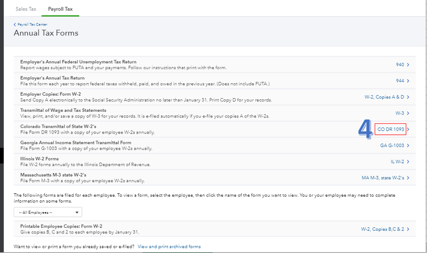Click back chevron before Payroll Tax Center
Screen dimensions: 427x253
pyautogui.click(x=15, y=25)
